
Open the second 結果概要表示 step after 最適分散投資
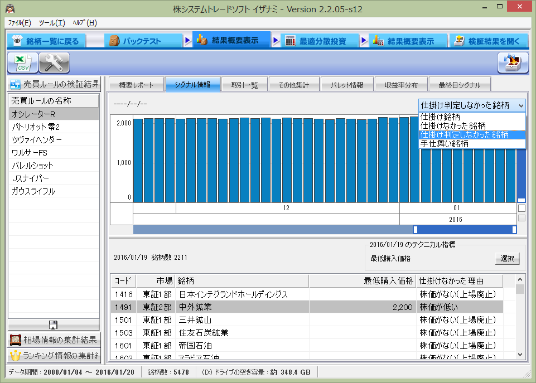(408, 41)
